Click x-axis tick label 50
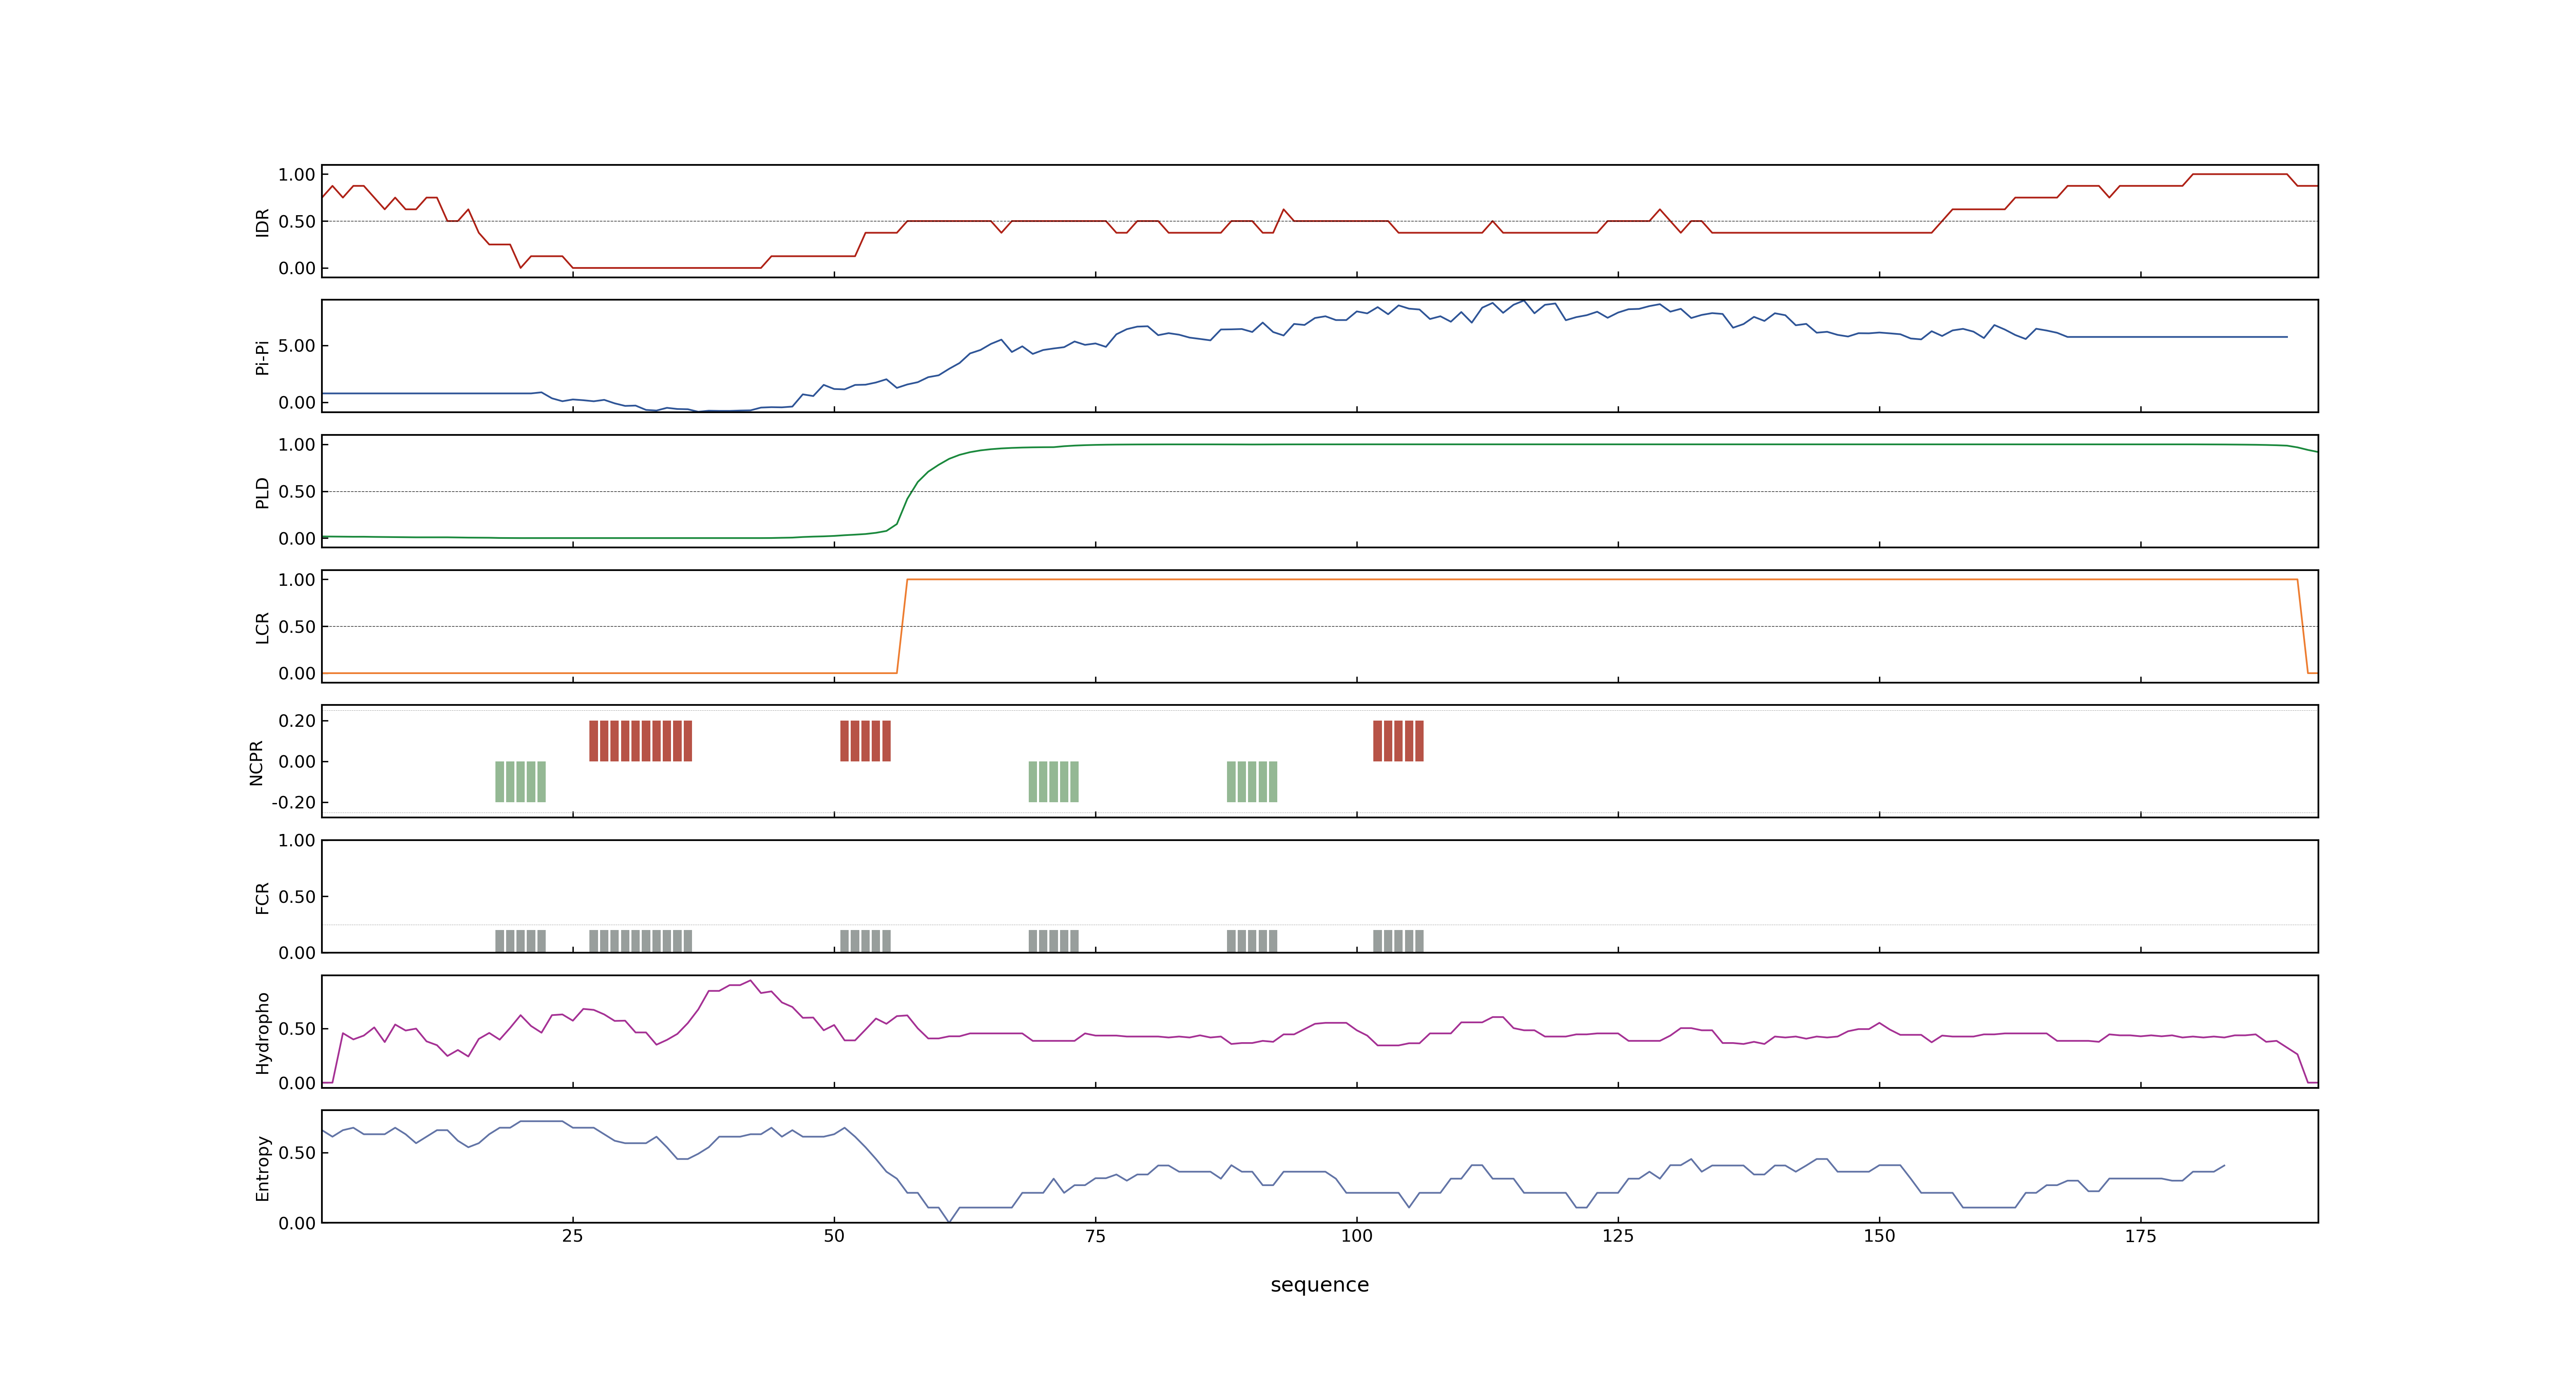The width and height of the screenshot is (2576, 1374). (834, 1236)
